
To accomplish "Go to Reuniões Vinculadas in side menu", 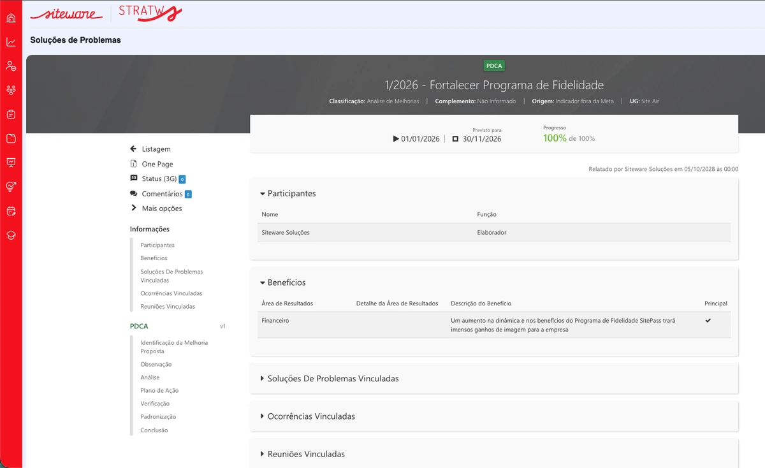I will tap(168, 306).
